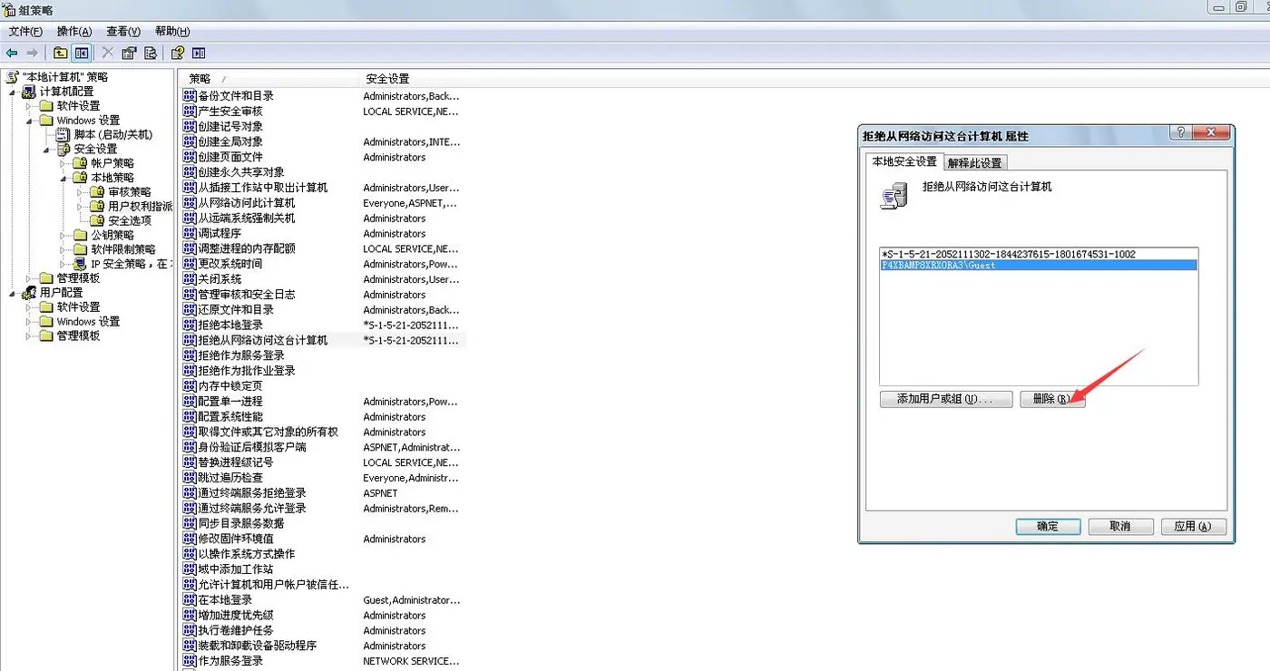Click the 删除(R) button
The width and height of the screenshot is (1270, 671).
(1052, 399)
